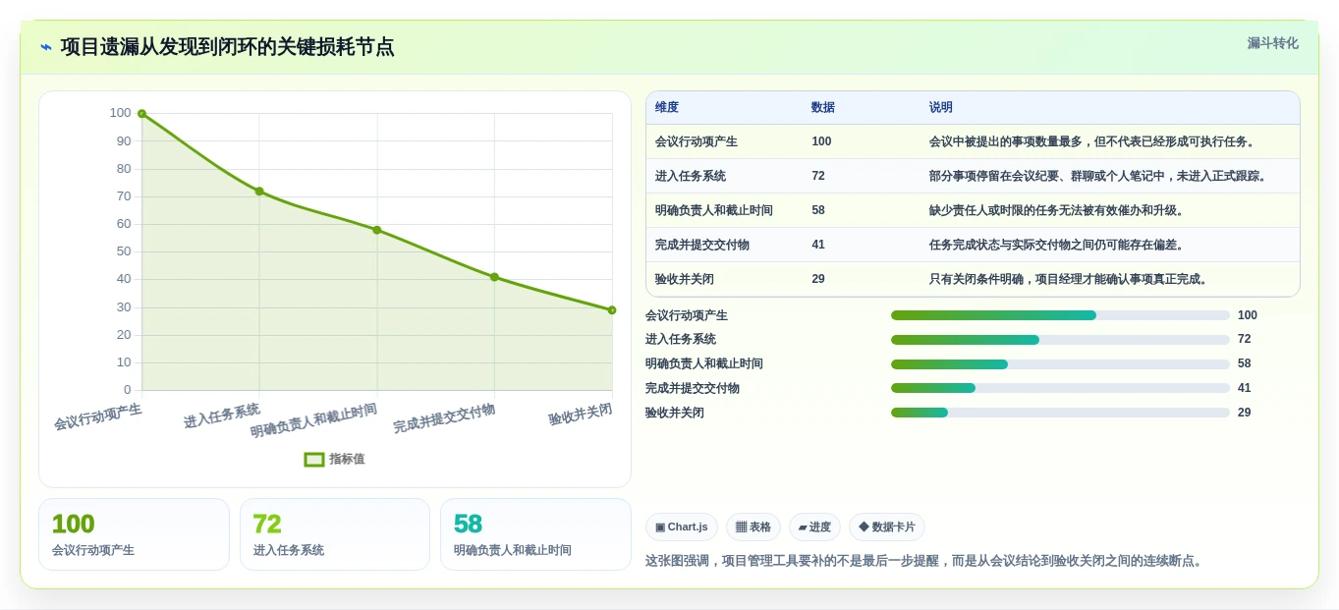Click table cell 验收并关闭
The width and height of the screenshot is (1339, 610).
(x=685, y=279)
